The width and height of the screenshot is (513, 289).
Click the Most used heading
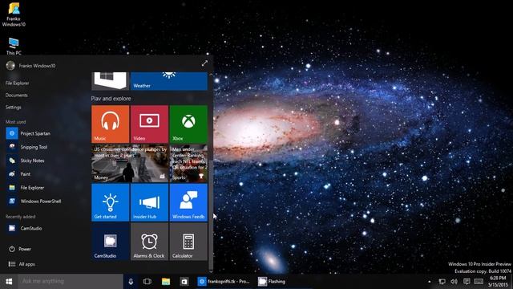click(15, 121)
